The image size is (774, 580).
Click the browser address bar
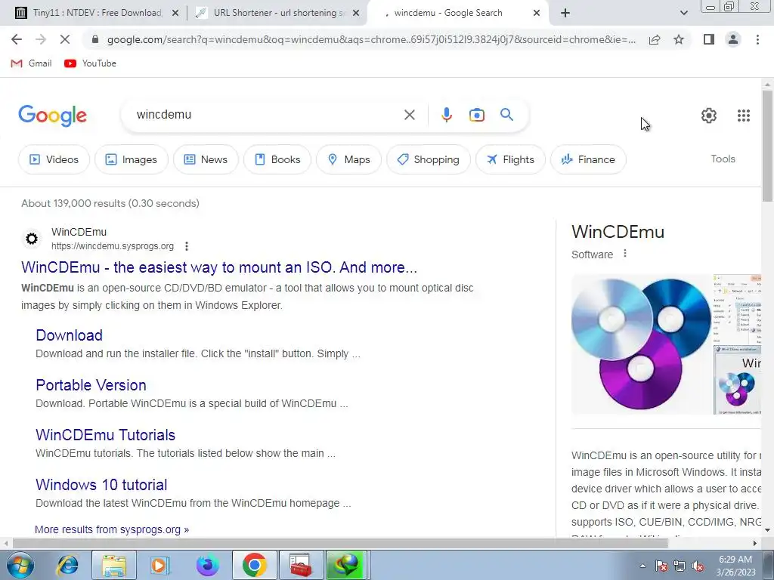pos(371,39)
